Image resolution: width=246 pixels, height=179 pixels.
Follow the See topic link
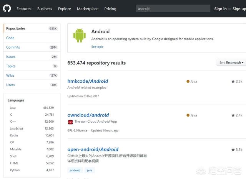pyautogui.click(x=97, y=47)
